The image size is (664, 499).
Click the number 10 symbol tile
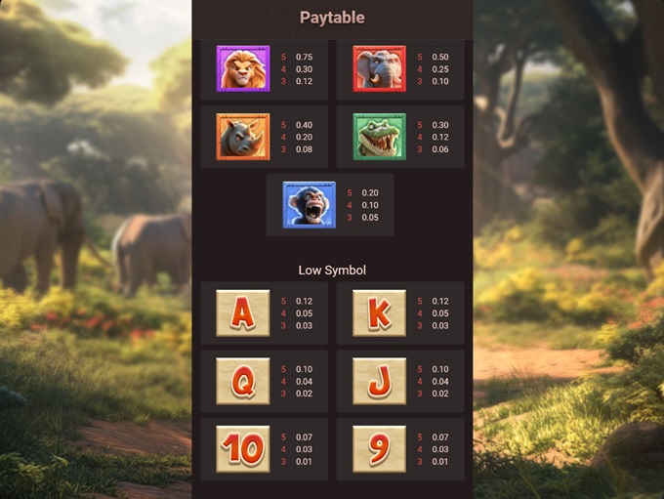coord(243,449)
